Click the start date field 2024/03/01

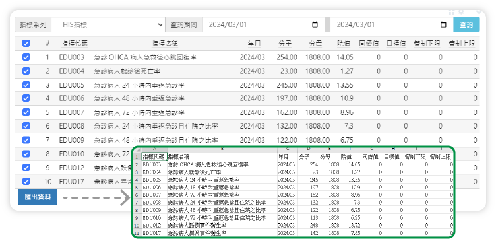[x=264, y=24]
